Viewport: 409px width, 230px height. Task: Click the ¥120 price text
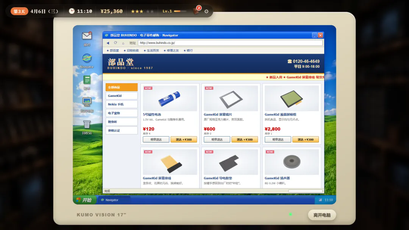click(148, 129)
